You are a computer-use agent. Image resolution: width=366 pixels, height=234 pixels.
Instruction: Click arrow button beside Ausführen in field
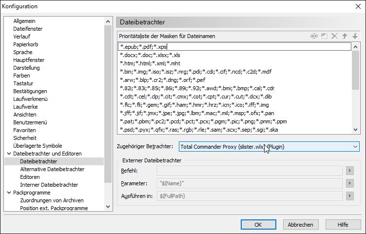349,196
